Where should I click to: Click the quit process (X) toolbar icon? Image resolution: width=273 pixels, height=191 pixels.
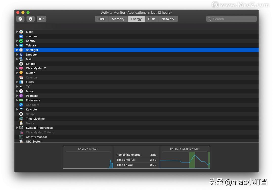[x=20, y=19]
